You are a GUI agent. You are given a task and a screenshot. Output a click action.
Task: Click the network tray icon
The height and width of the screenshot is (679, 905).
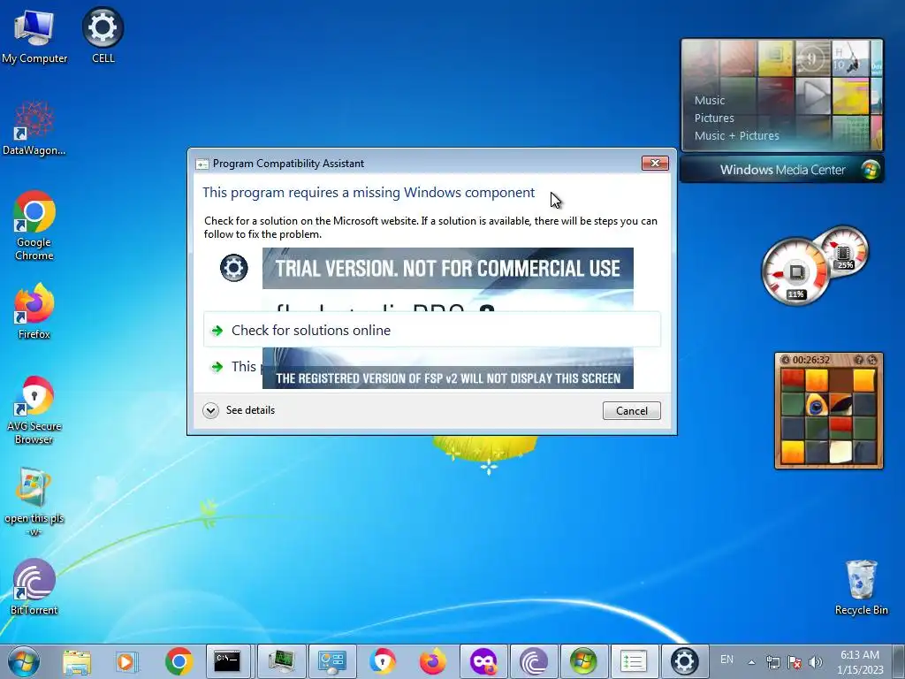772,661
